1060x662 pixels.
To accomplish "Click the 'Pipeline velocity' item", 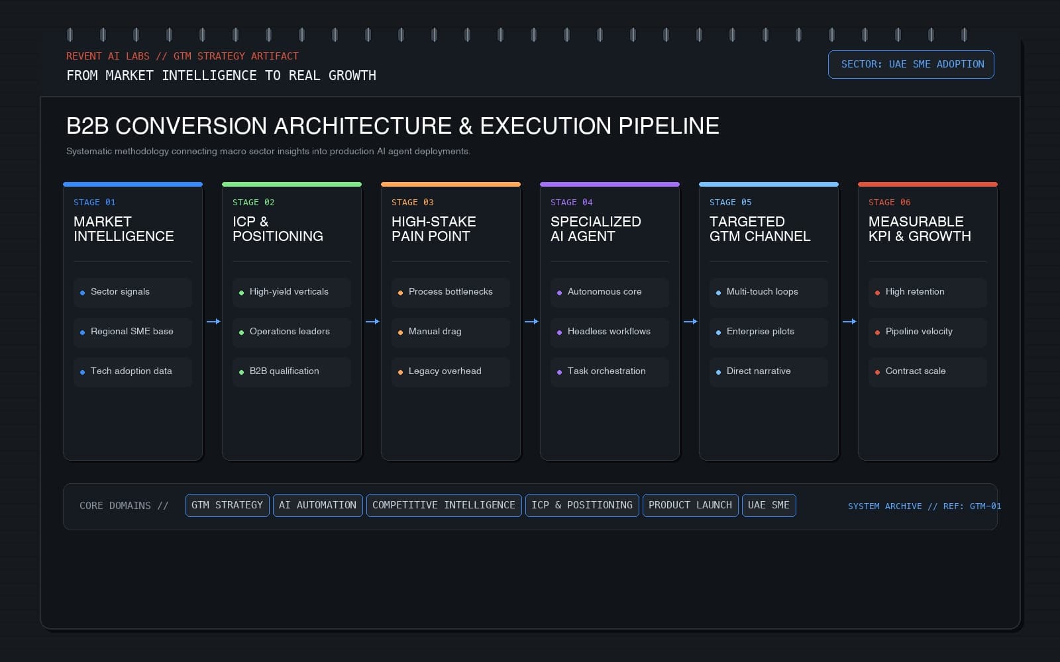I will pos(927,332).
